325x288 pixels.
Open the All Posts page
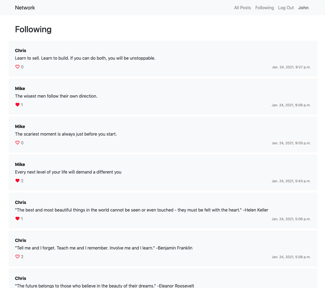(x=242, y=8)
